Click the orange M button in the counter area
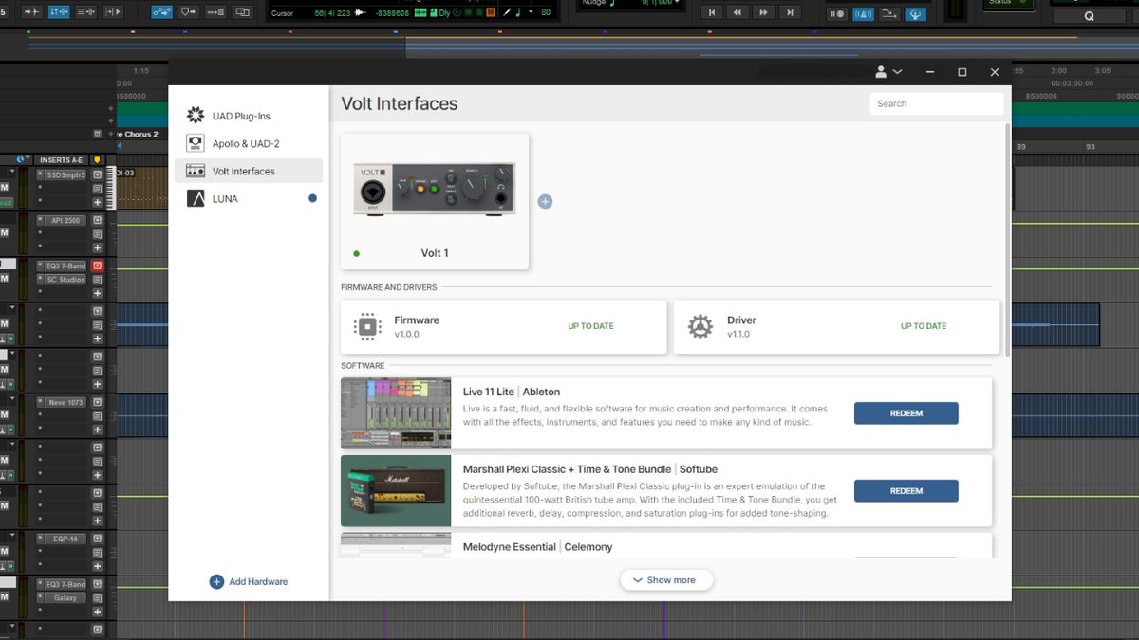 click(x=491, y=12)
